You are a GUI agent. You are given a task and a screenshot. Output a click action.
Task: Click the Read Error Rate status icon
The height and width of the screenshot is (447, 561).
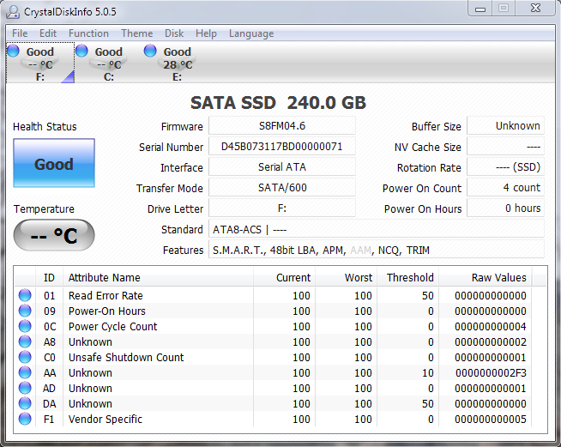pyautogui.click(x=25, y=296)
